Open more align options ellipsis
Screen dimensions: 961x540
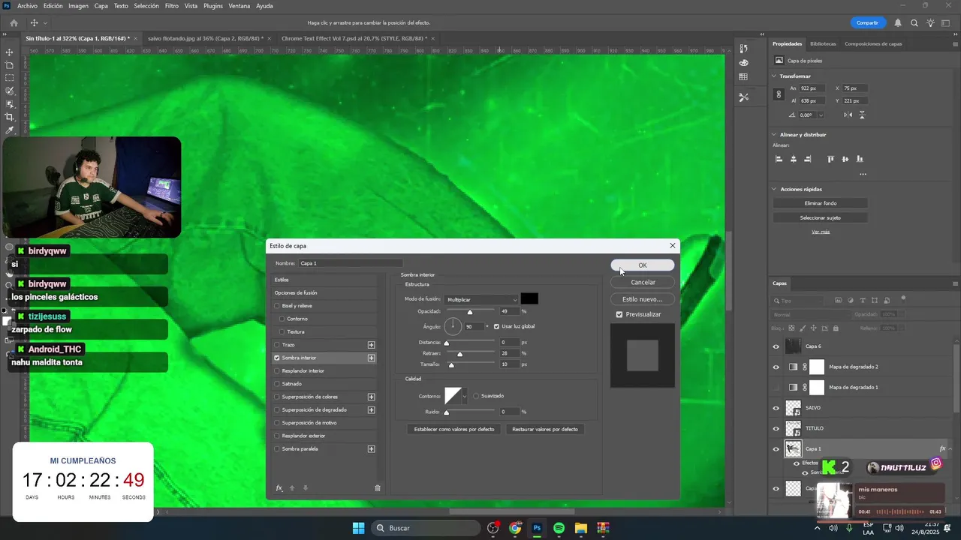(x=863, y=174)
